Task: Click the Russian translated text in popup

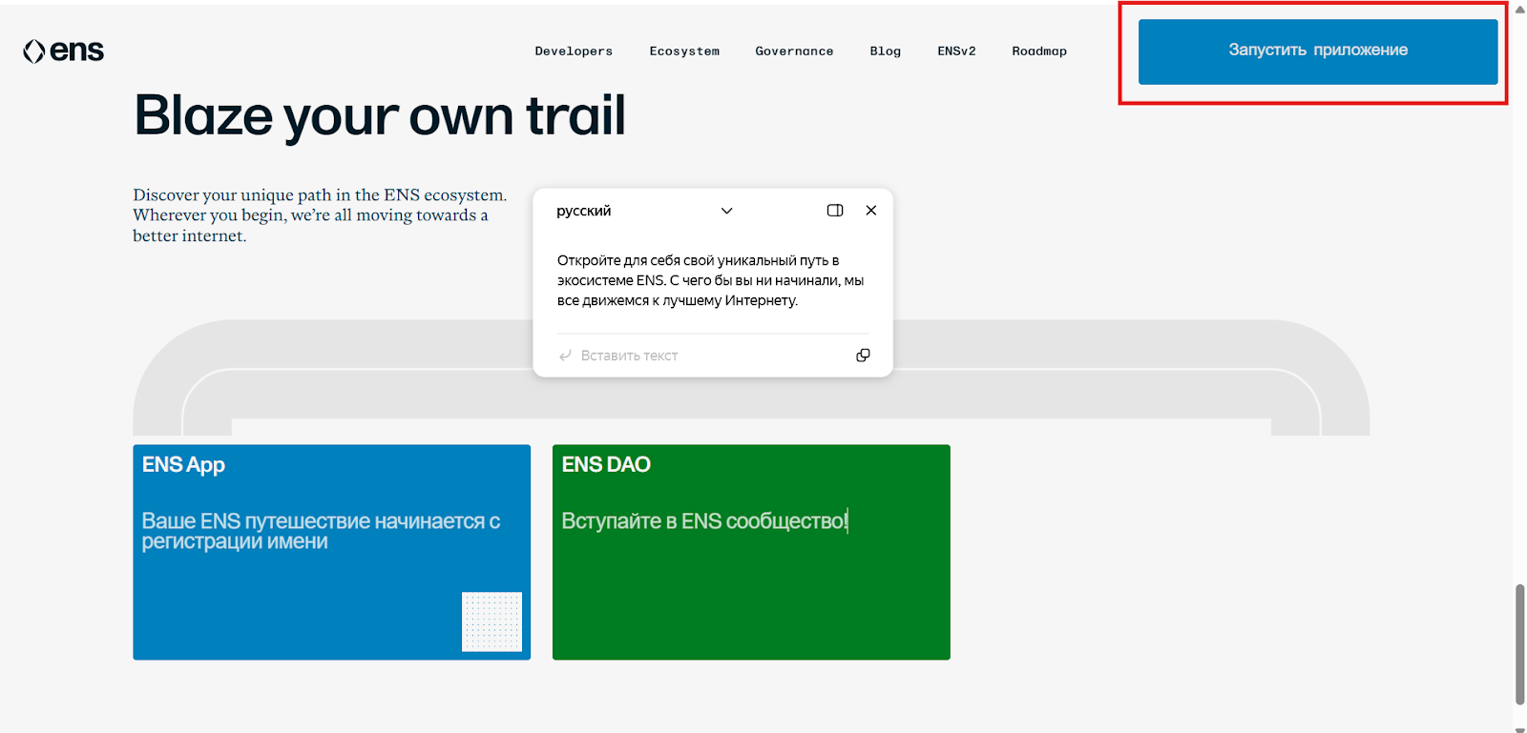Action: point(711,280)
